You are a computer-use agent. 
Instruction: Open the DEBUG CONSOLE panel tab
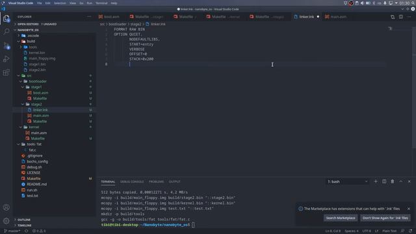click(132, 182)
